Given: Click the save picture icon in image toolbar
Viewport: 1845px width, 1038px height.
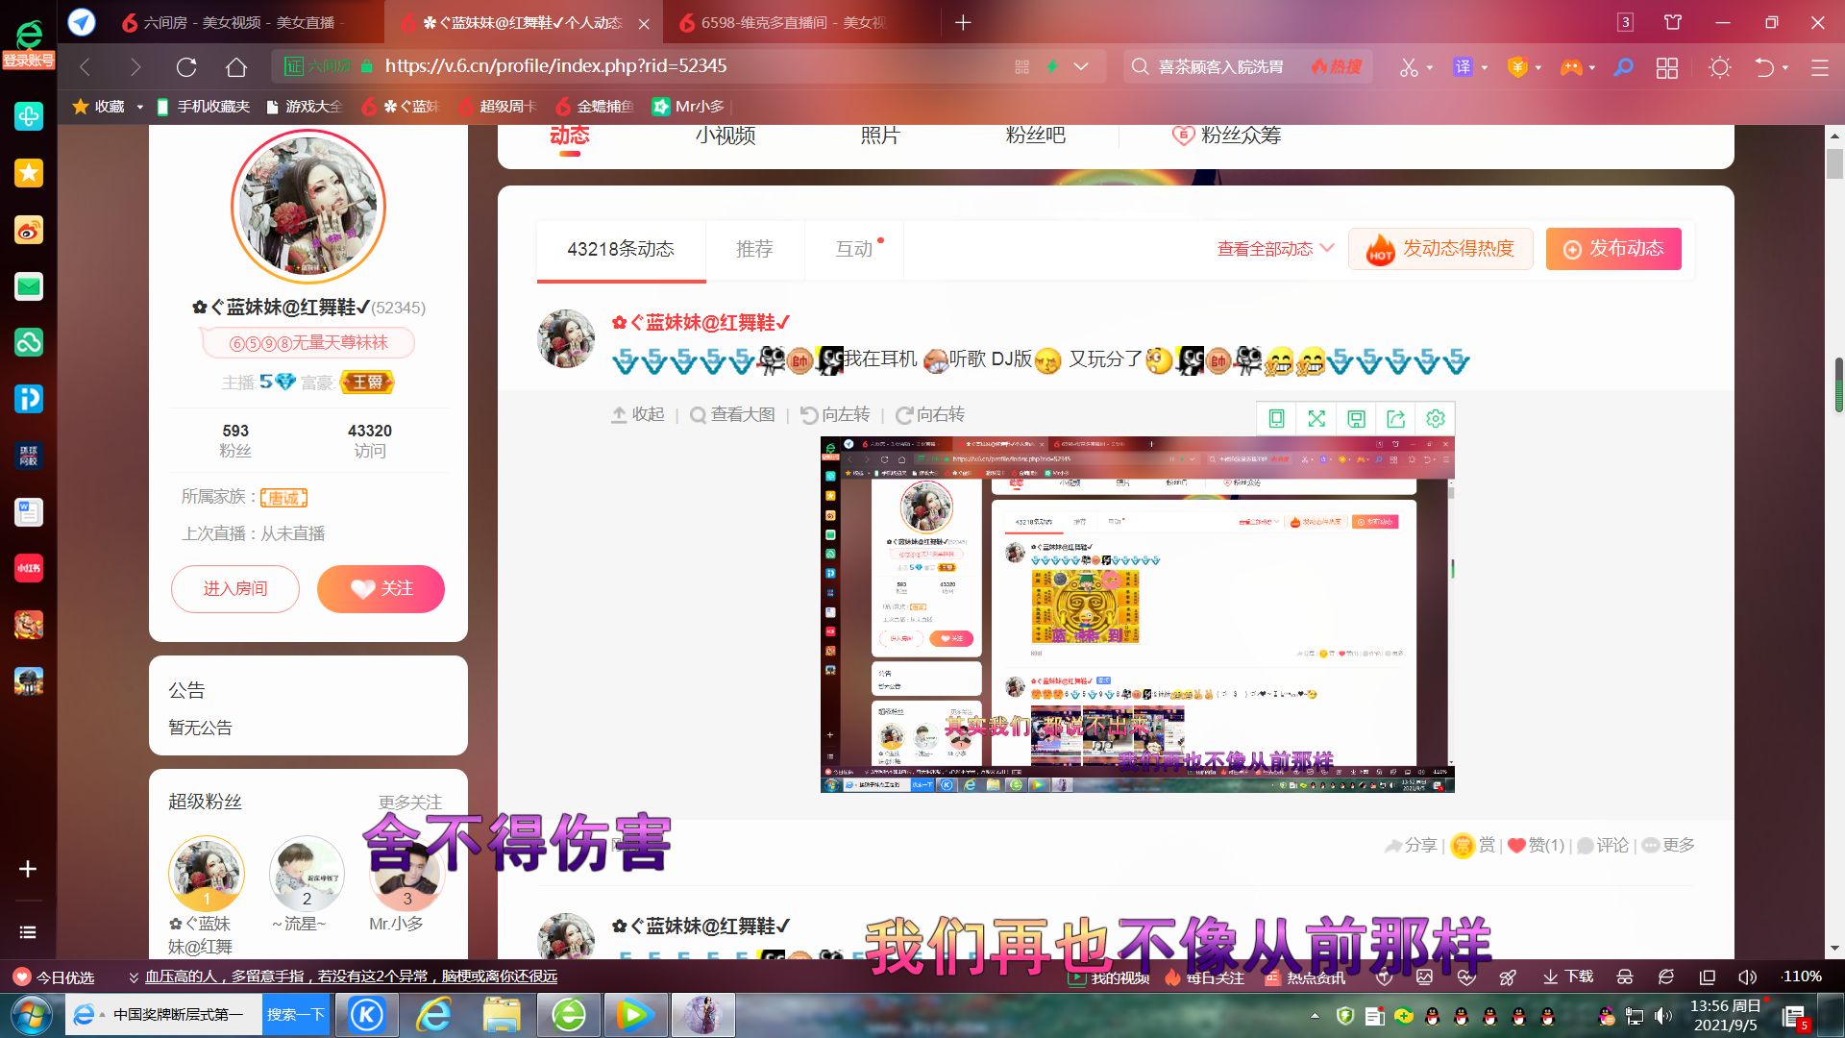Looking at the screenshot, I should tap(1356, 418).
